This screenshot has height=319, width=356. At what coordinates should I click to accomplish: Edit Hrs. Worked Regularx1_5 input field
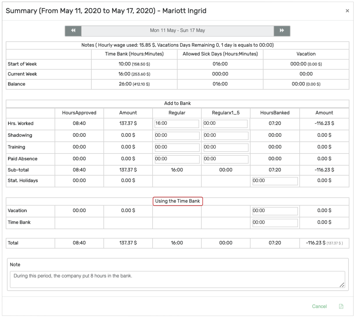225,124
